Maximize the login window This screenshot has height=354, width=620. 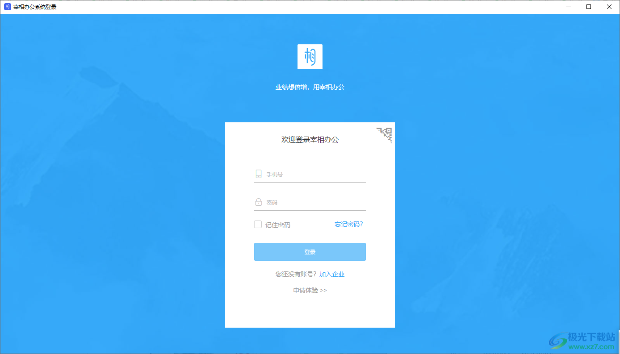[589, 7]
